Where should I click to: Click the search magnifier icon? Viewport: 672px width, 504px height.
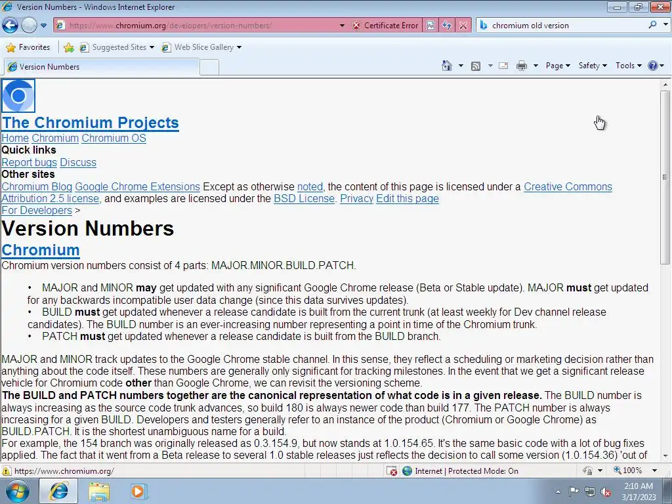(652, 25)
